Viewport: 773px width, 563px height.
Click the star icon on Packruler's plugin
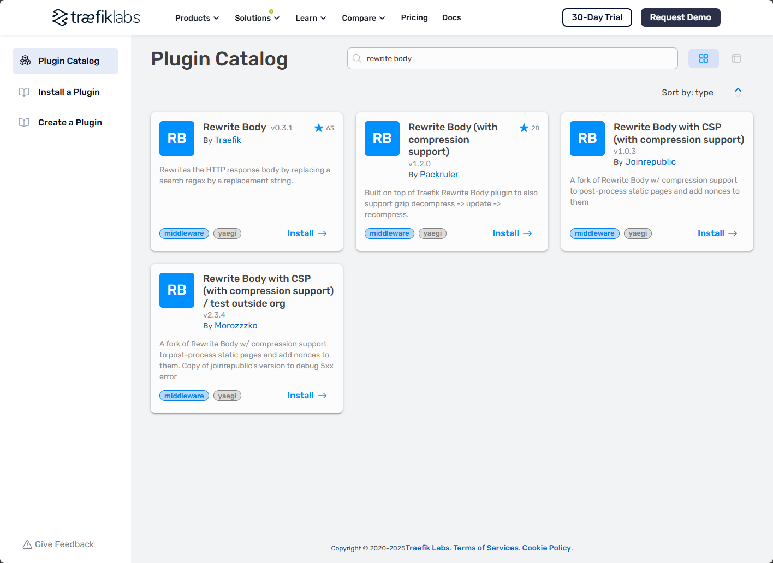[x=524, y=128]
